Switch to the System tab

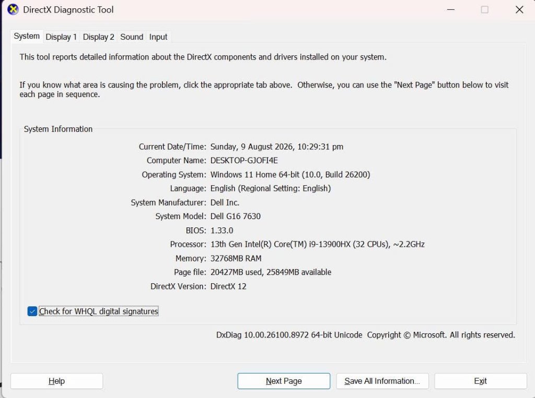[x=27, y=36]
